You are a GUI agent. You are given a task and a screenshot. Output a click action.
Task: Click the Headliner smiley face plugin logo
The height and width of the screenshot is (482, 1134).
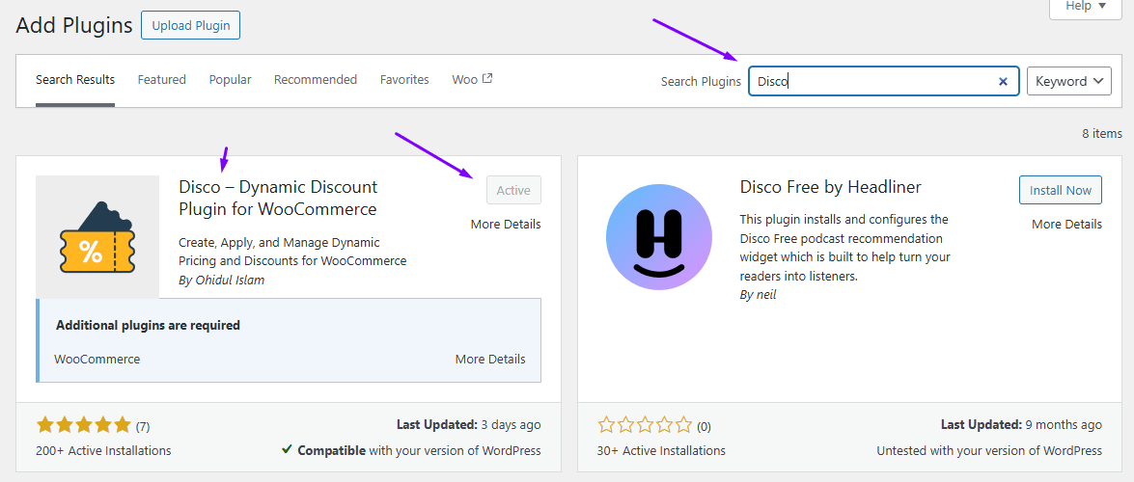click(x=659, y=237)
